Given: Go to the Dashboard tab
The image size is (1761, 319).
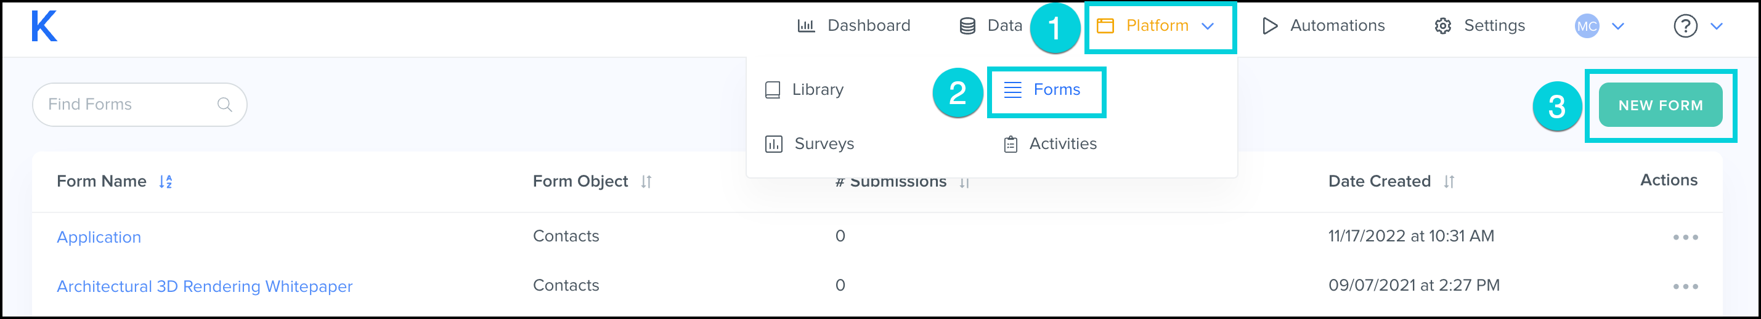Looking at the screenshot, I should pyautogui.click(x=868, y=26).
